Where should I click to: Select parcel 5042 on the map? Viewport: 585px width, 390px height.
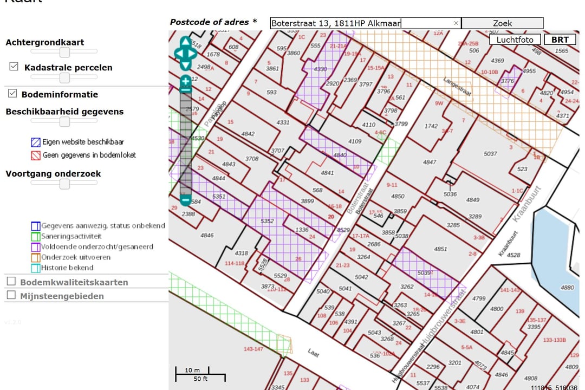[361, 277]
